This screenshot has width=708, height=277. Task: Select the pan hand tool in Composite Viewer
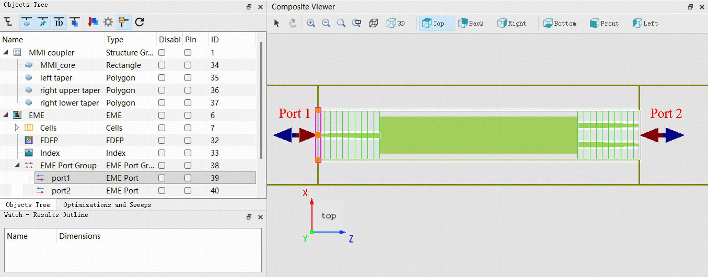(x=292, y=23)
